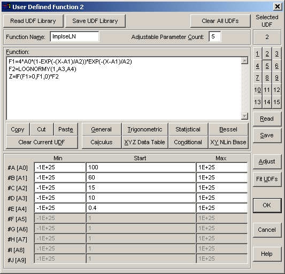Viewport: 285px width, 274px height.
Task: Select UDF number 12 in the grid
Action: click(276, 90)
